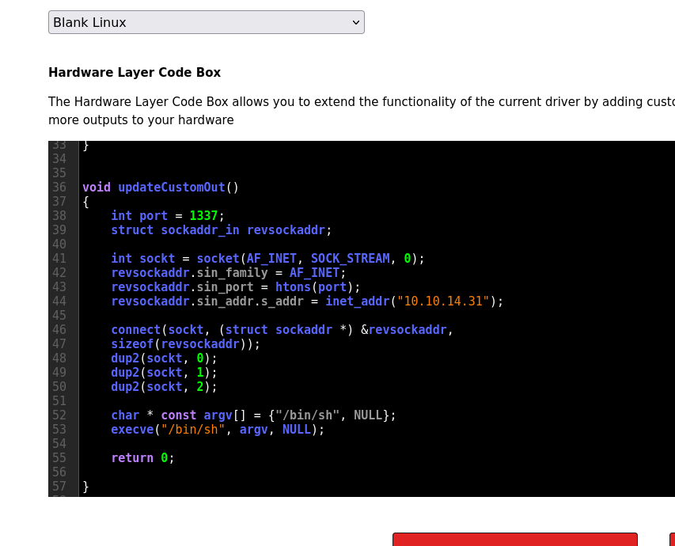Viewport: 675px width, 546px height.
Task: Click the 'return 0;' line
Action: (x=143, y=457)
